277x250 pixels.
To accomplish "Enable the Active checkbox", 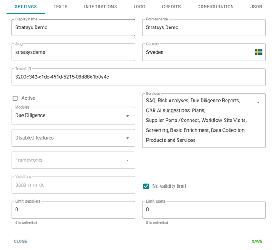I will click(x=16, y=98).
